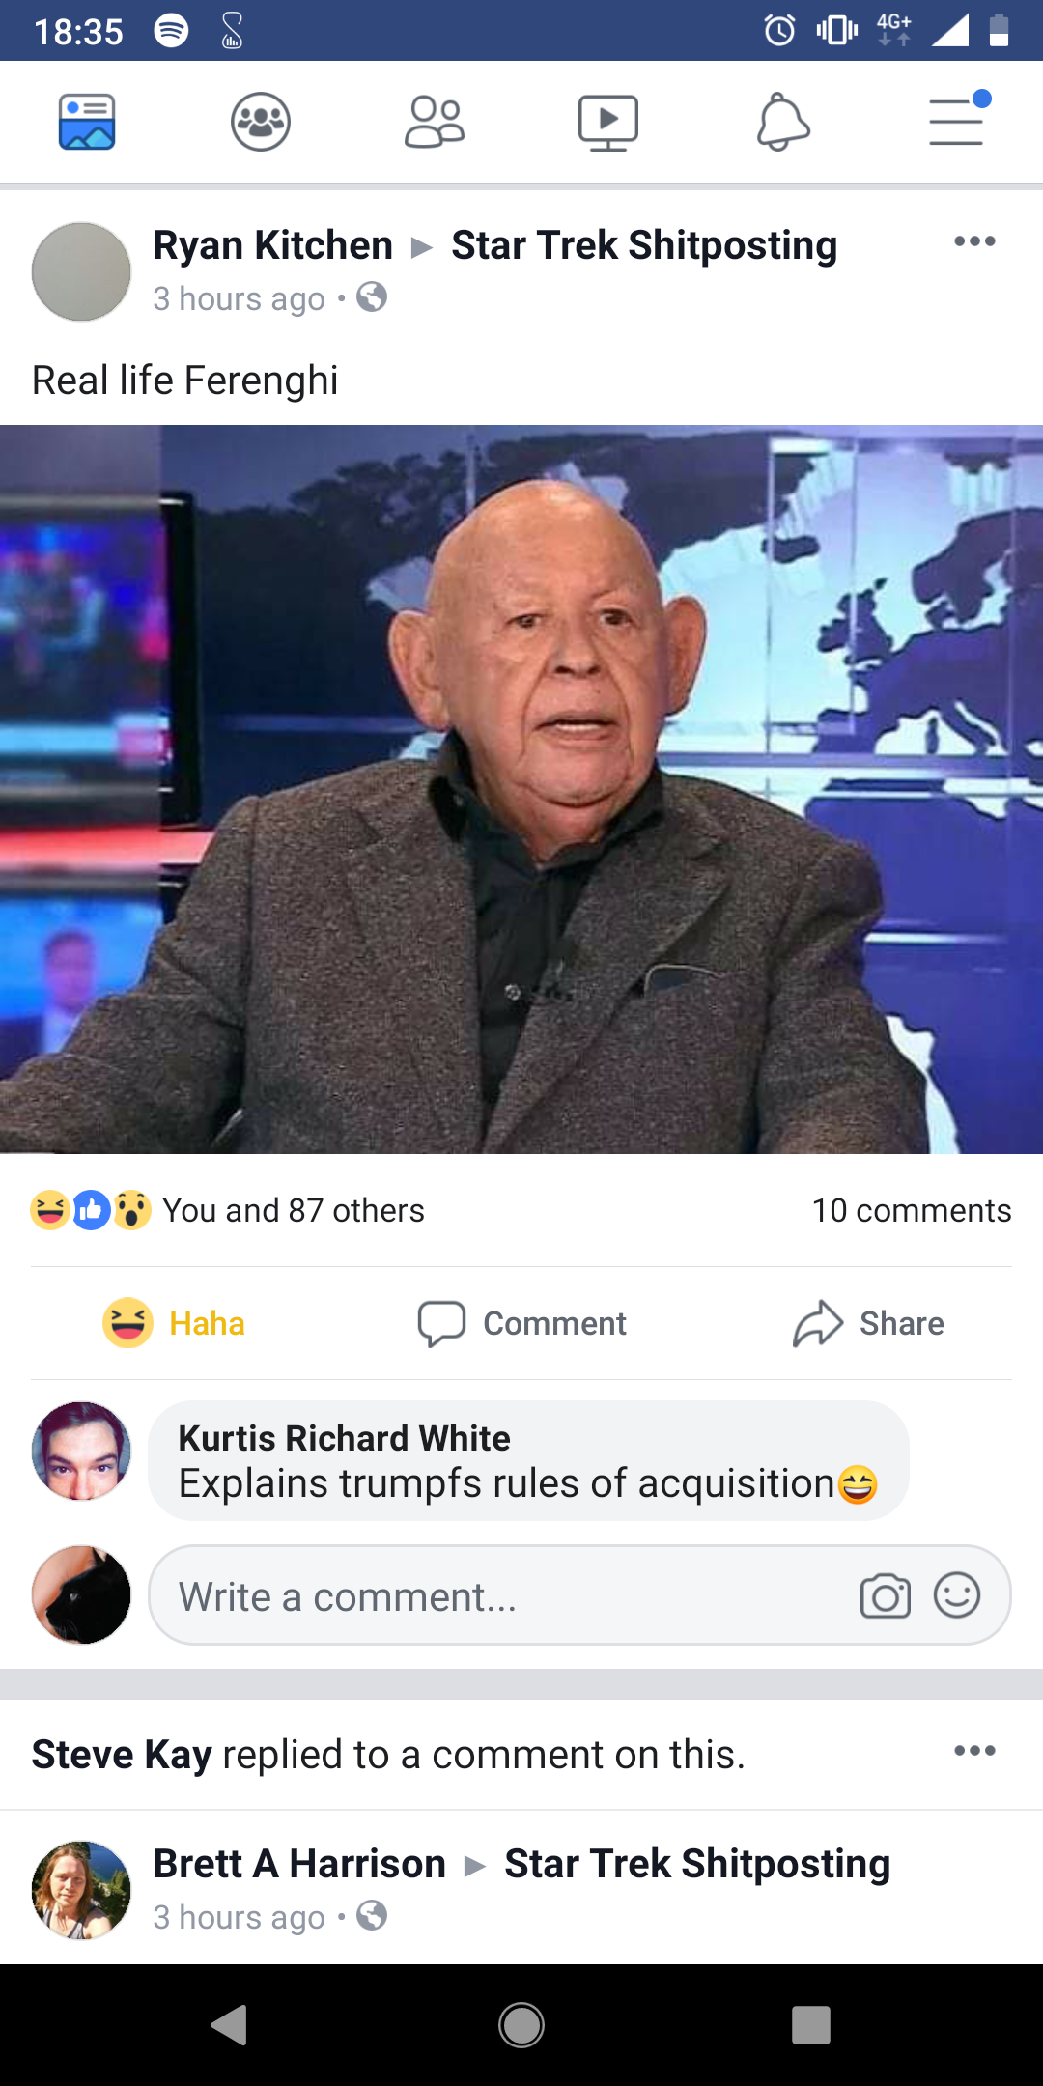Open the Real life Ferenghi post image
Viewport: 1043px width, 2086px height.
coord(521,789)
